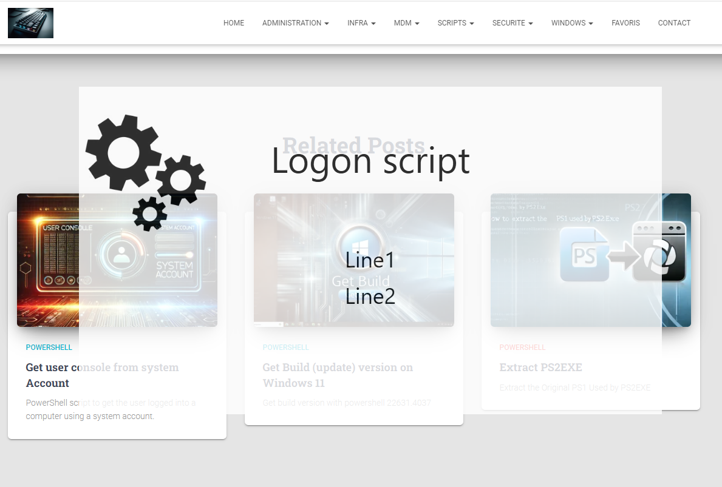
Task: Expand the ADMINISTRATION dropdown
Action: pos(296,23)
